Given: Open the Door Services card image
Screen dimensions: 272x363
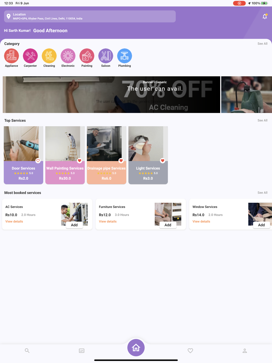Looking at the screenshot, I should click(x=23, y=144).
